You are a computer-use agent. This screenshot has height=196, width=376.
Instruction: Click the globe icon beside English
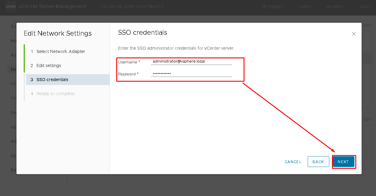(264, 7)
